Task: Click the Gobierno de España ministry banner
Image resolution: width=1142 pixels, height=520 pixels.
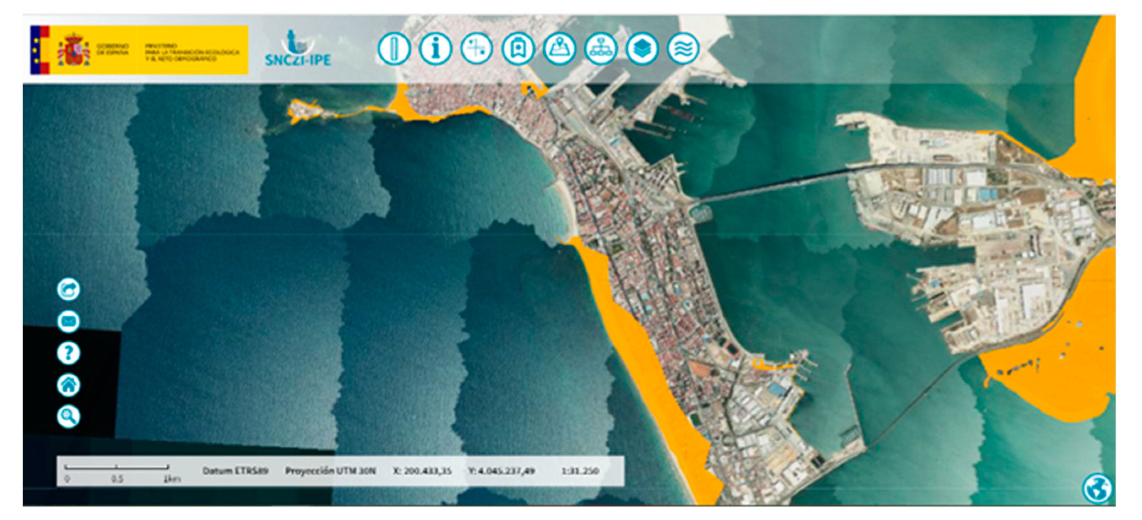Action: pyautogui.click(x=139, y=50)
